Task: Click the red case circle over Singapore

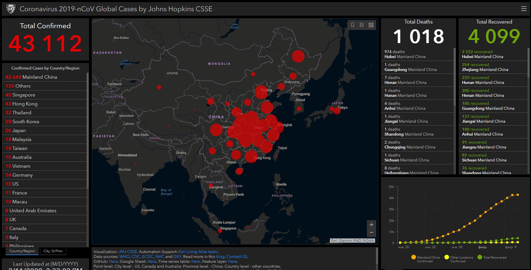Action: 220,231
